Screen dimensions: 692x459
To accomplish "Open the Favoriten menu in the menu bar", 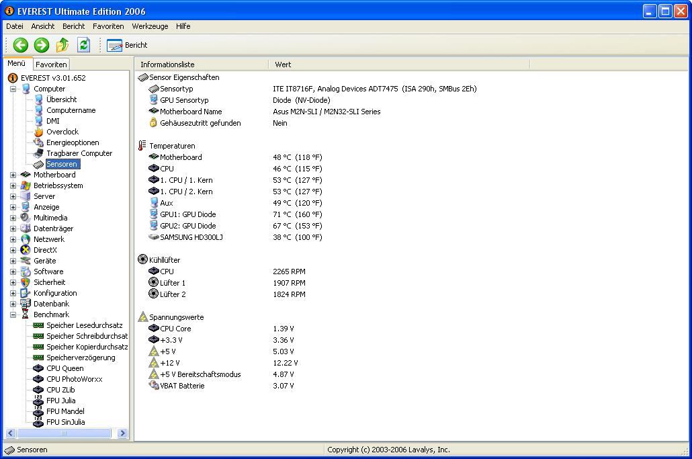I will tap(108, 26).
